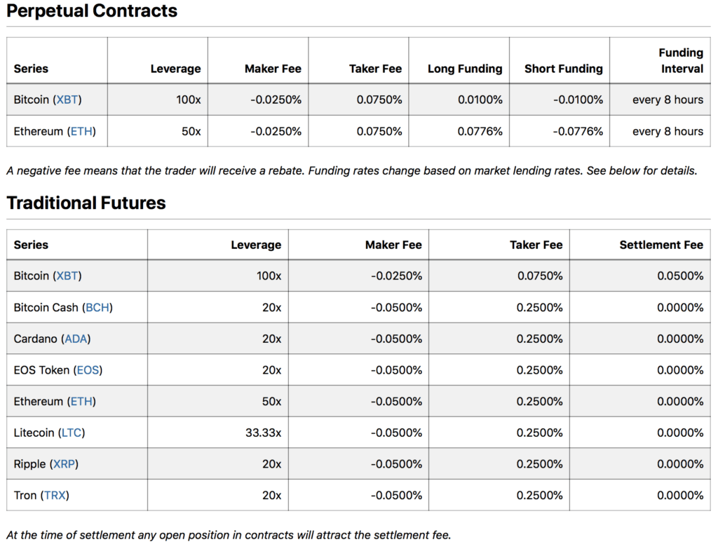The image size is (718, 549).
Task: Select the 0.0500% settlement fee cell
Action: 679,276
